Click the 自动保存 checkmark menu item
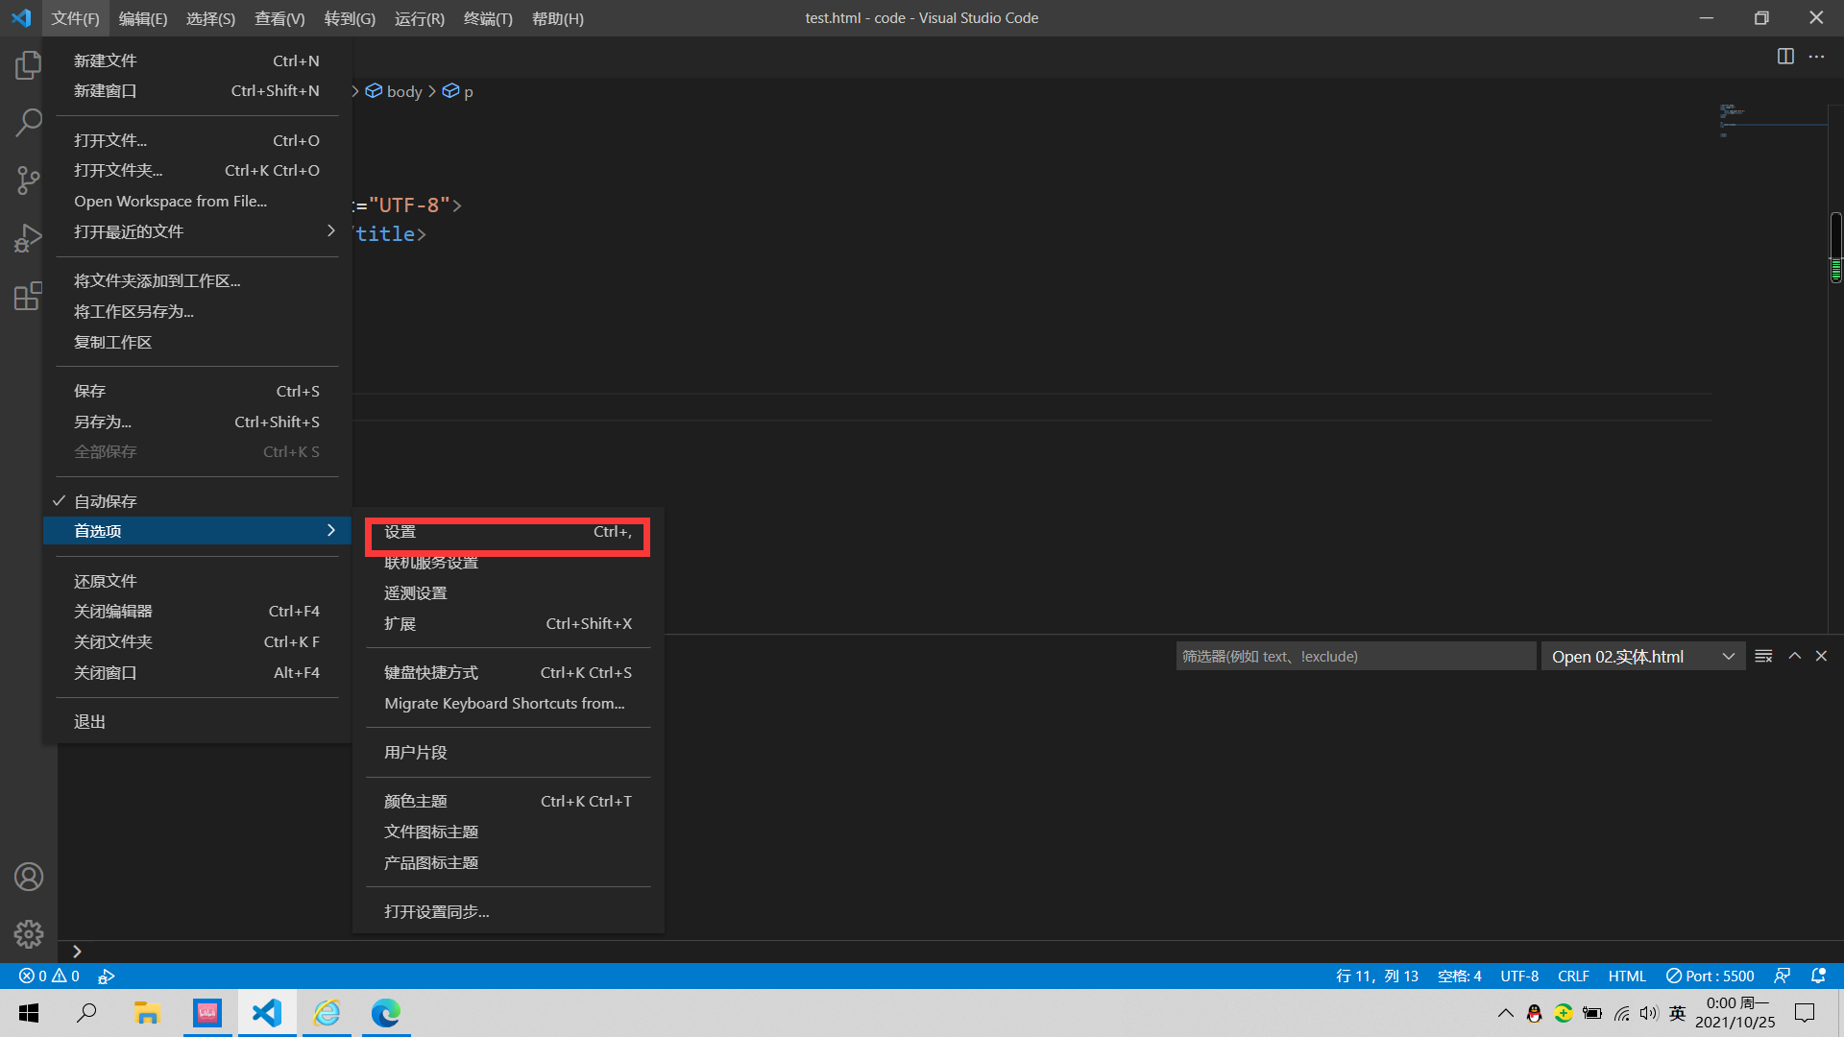 point(106,500)
